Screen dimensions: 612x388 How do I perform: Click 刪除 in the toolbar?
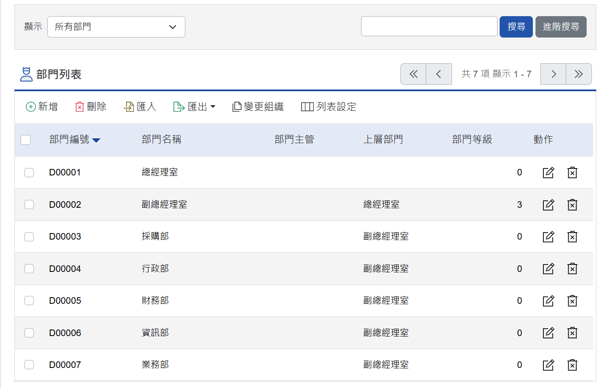tap(91, 106)
